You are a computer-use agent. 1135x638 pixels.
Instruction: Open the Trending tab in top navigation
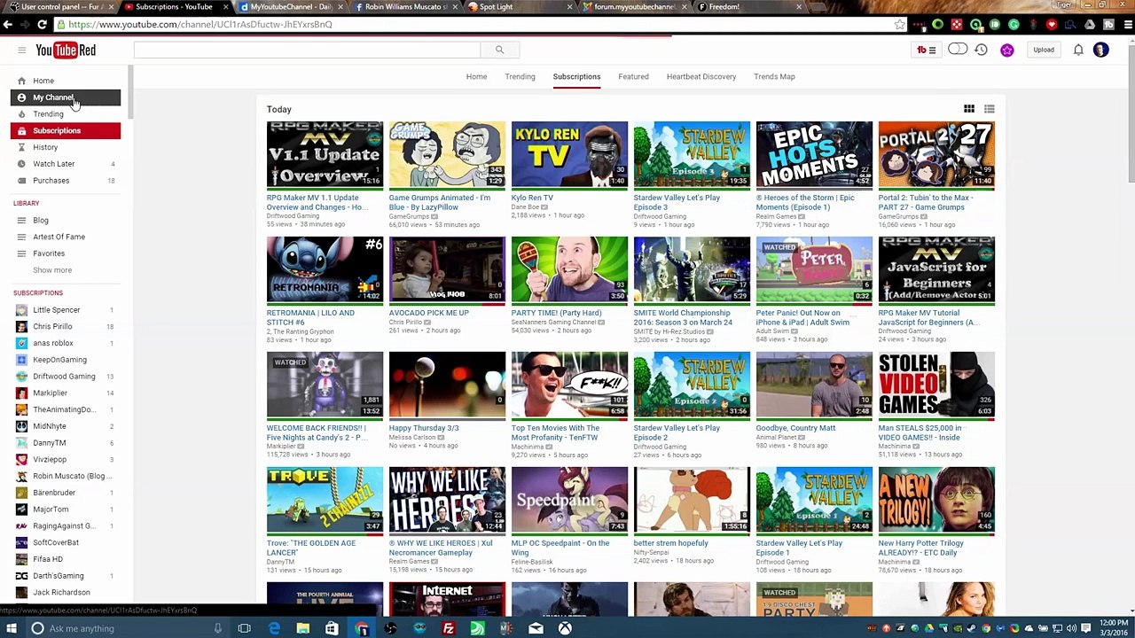coord(520,77)
